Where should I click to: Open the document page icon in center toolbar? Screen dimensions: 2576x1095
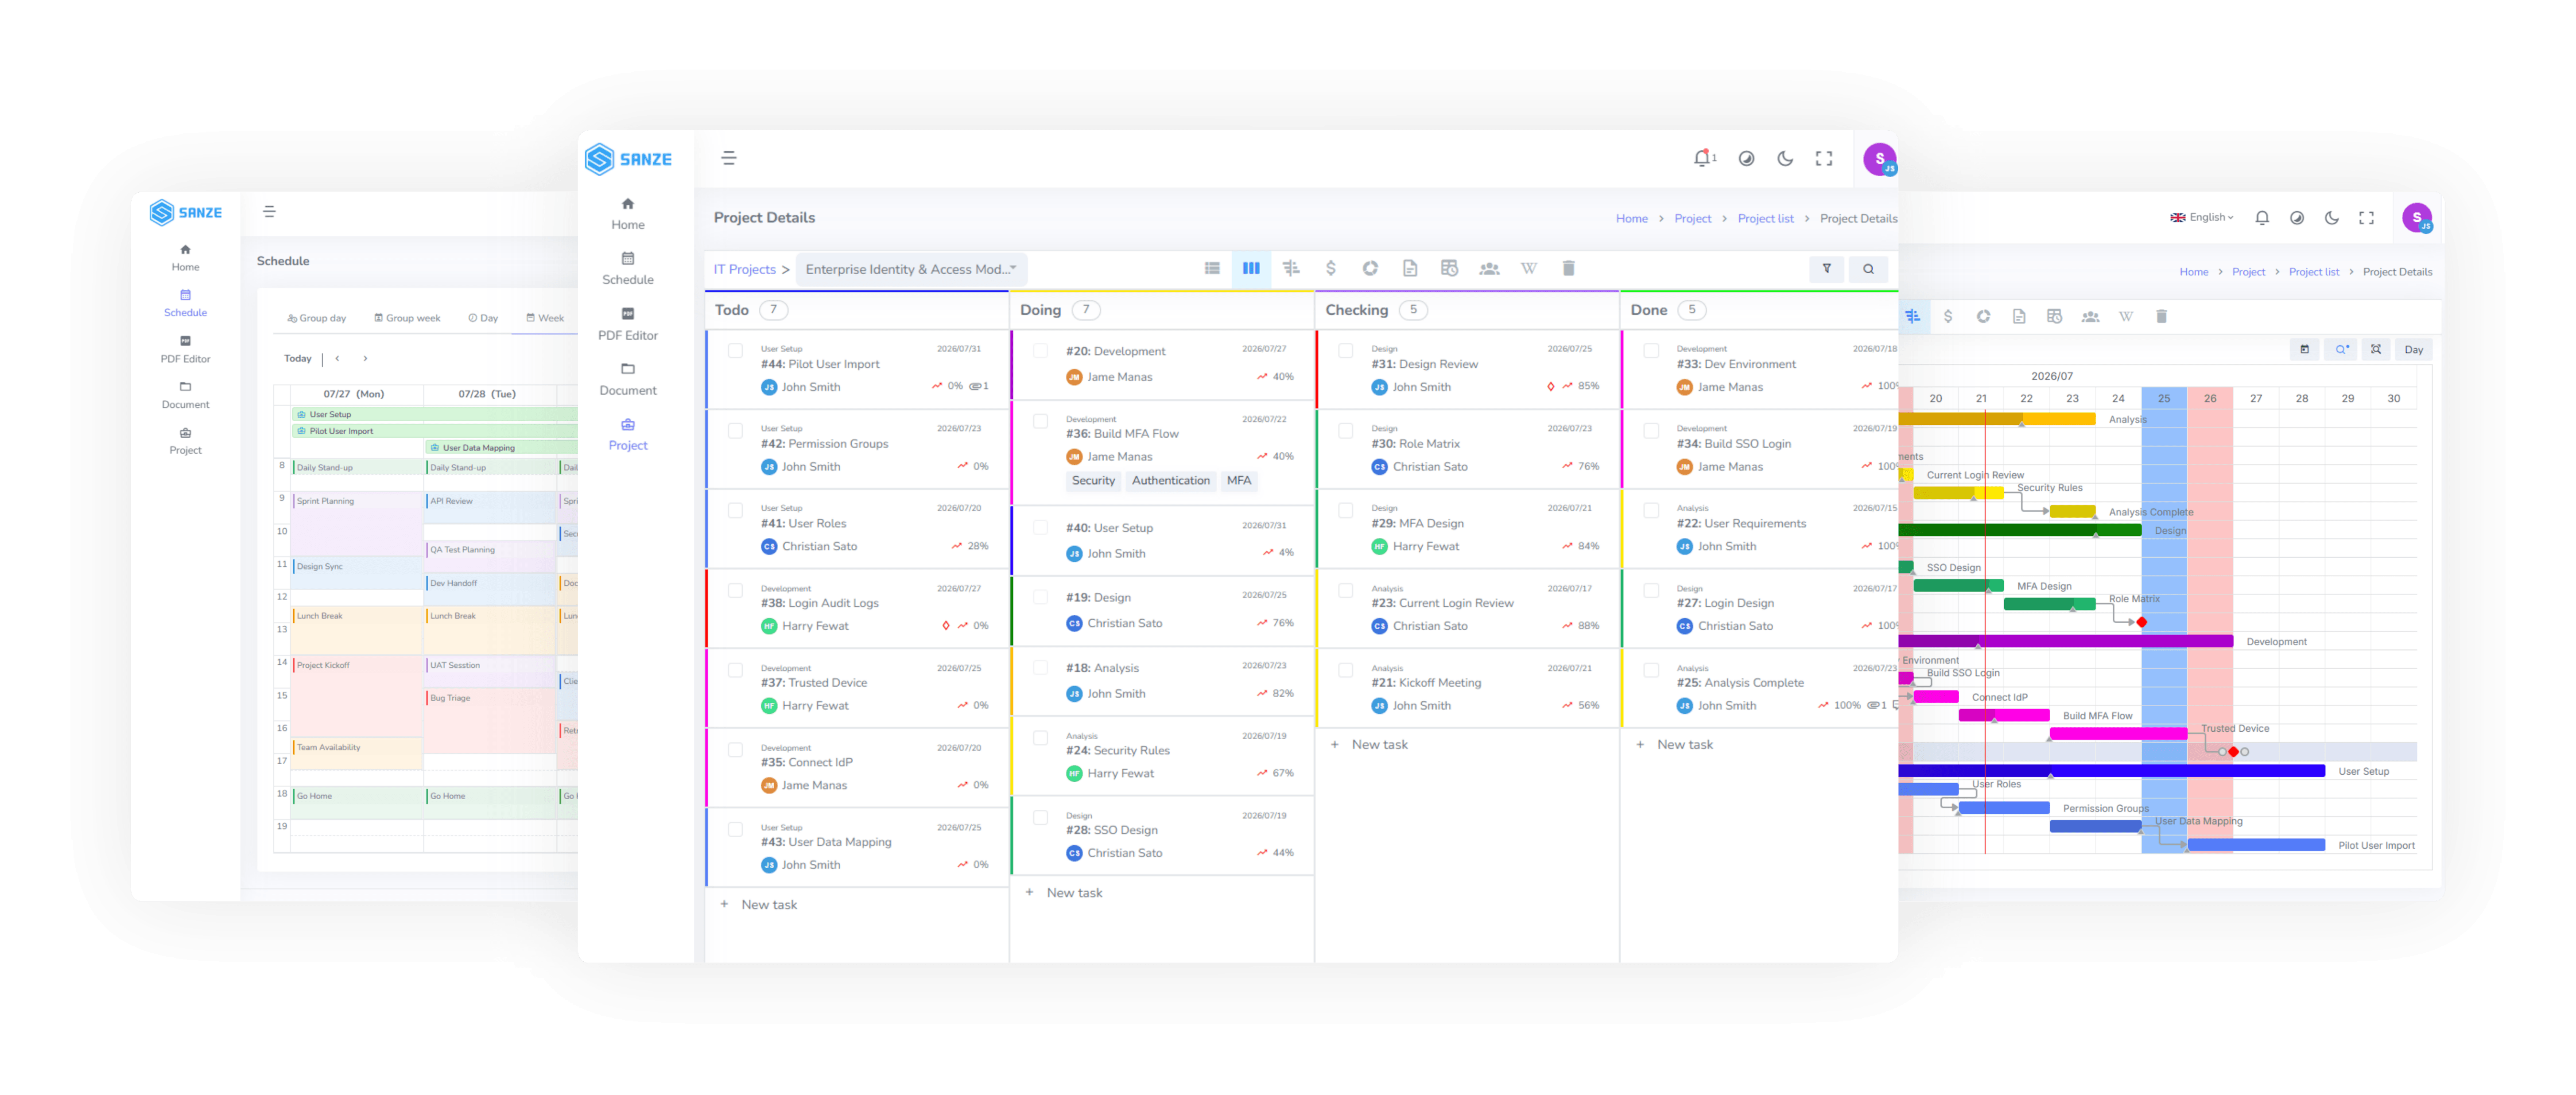(x=1410, y=268)
